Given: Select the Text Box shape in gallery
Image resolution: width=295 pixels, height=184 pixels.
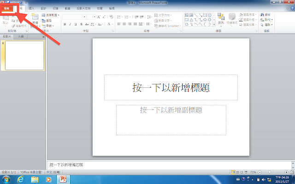Looking at the screenshot, I should click(186, 15).
